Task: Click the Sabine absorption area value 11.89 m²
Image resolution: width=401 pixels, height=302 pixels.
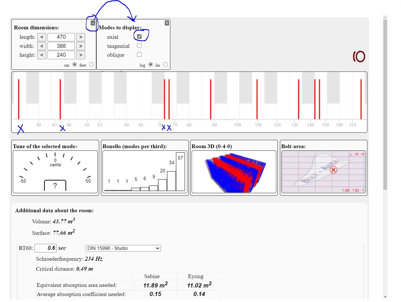Action: click(156, 285)
